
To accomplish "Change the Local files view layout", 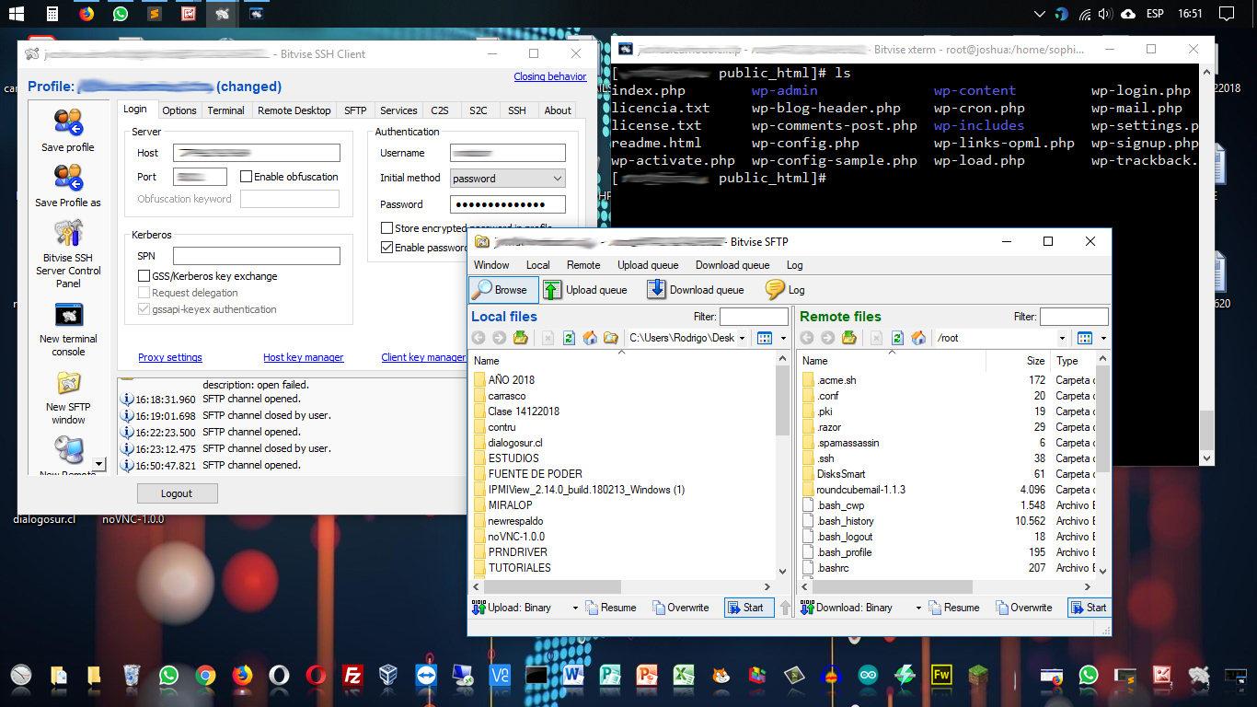I will 764,338.
